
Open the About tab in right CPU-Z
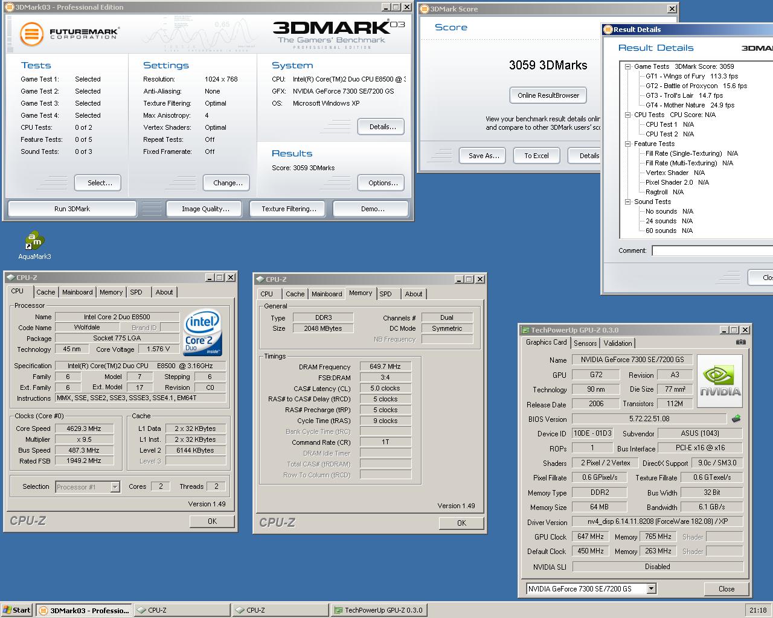414,294
